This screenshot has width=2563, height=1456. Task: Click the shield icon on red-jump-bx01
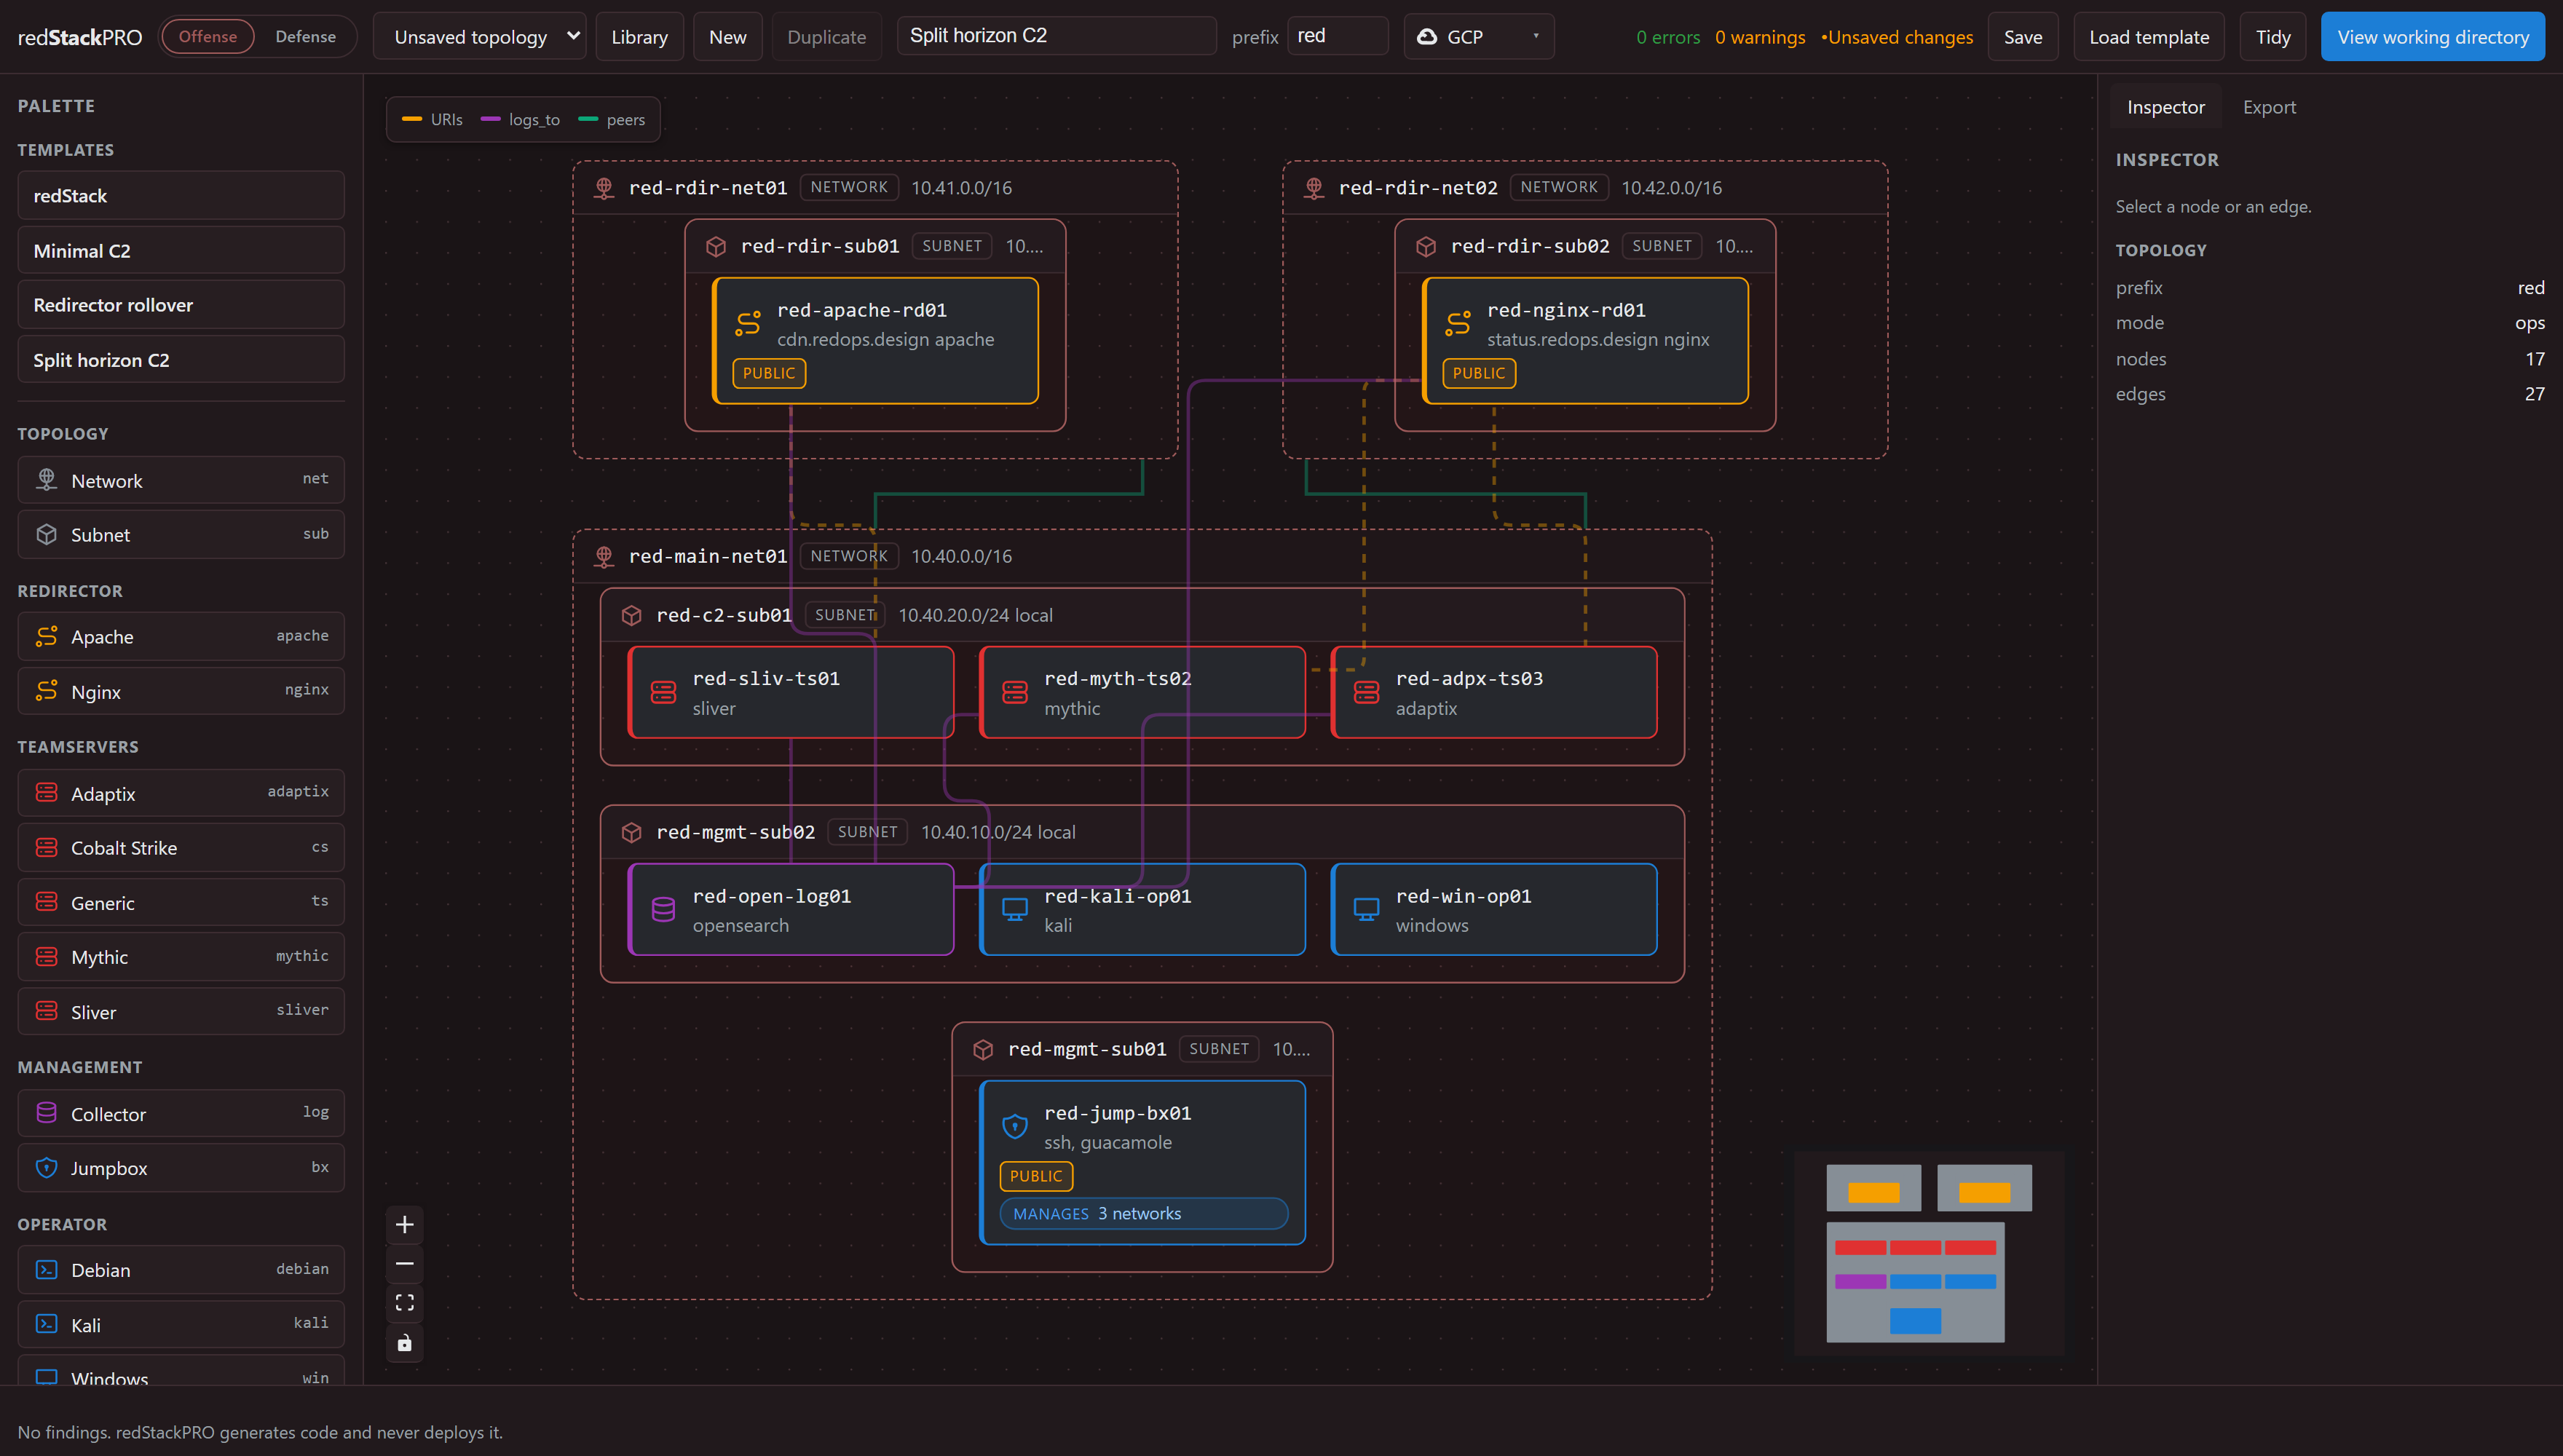[x=1015, y=1126]
